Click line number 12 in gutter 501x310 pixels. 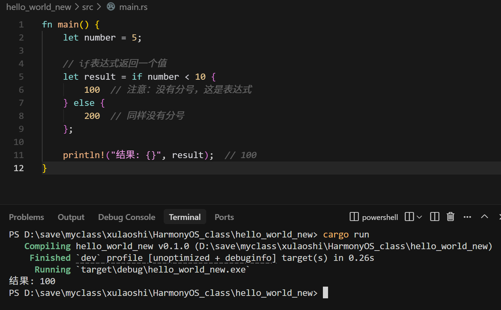point(19,168)
